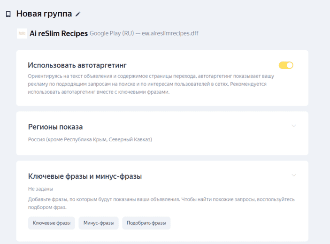Click the Ключевые фразы и минус-фразы heading
330x244 pixels.
click(85, 176)
